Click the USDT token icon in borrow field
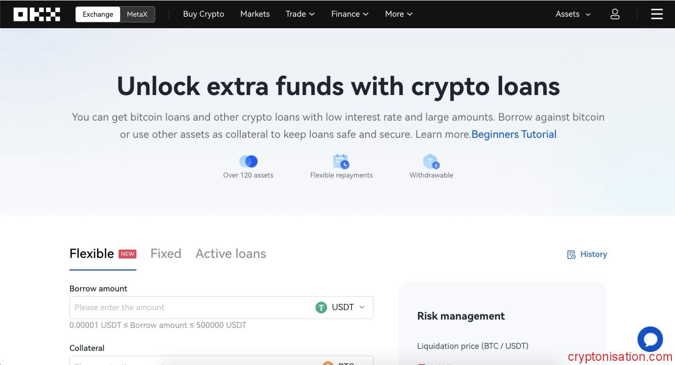The image size is (675, 365). [x=321, y=308]
